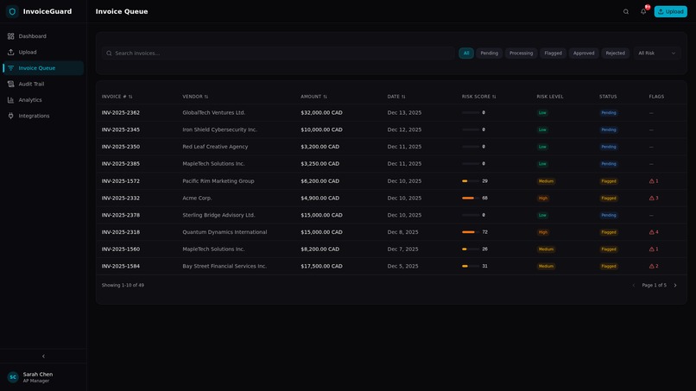
Task: Click the Pending status badge for INV-2025-2362
Action: tap(609, 113)
